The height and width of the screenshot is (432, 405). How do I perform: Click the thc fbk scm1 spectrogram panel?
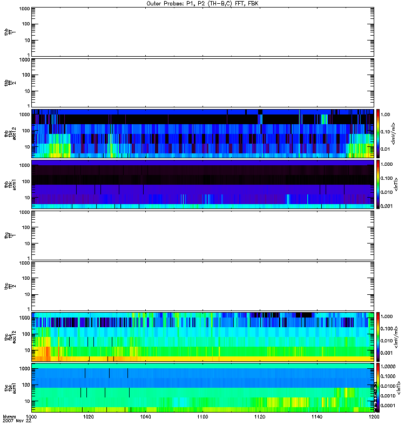coord(202,387)
